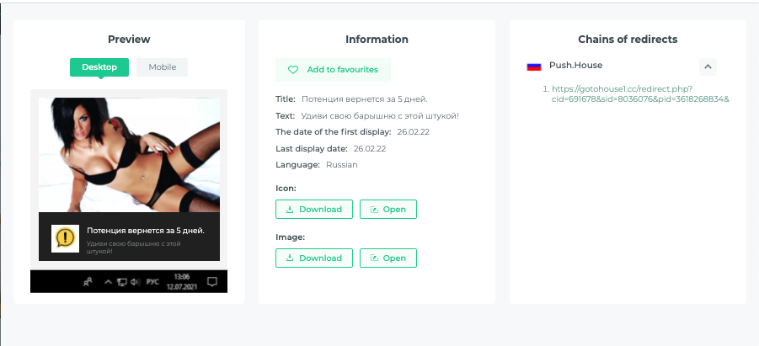
Task: Click the network monitor icon in preview taskbar
Action: (x=122, y=282)
